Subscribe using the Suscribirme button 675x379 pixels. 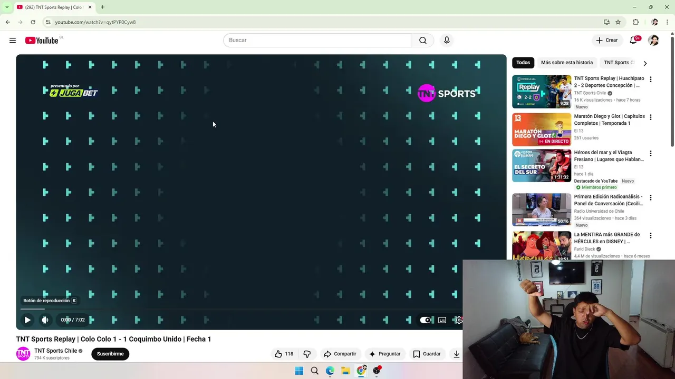110,354
